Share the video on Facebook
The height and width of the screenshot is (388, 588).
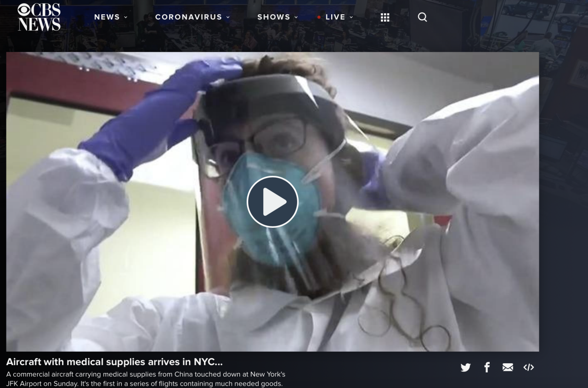[x=487, y=367]
